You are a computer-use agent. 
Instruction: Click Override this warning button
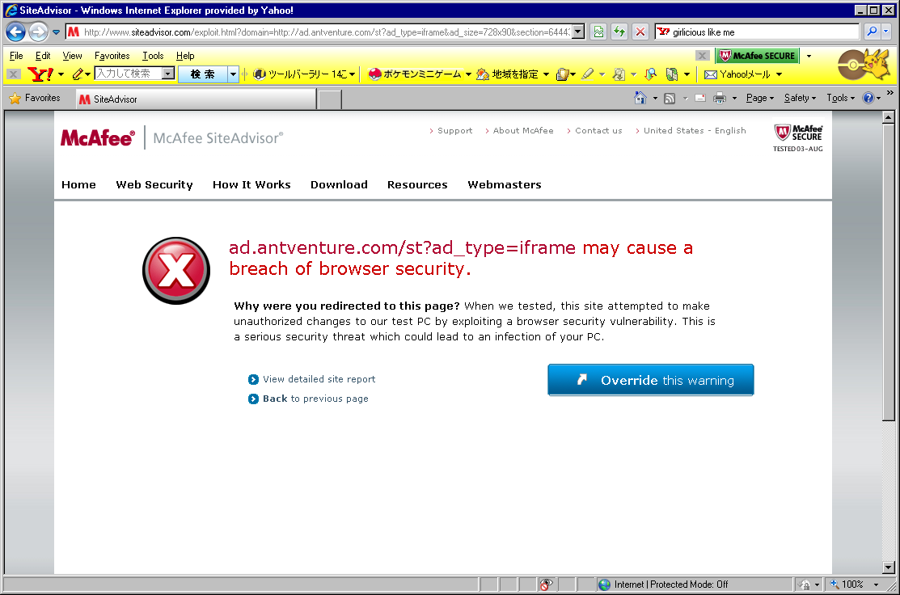pos(651,380)
